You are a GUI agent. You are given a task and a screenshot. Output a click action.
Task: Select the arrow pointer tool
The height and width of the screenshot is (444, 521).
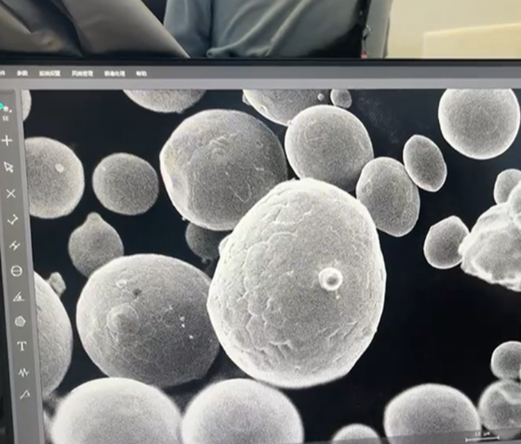(9, 167)
